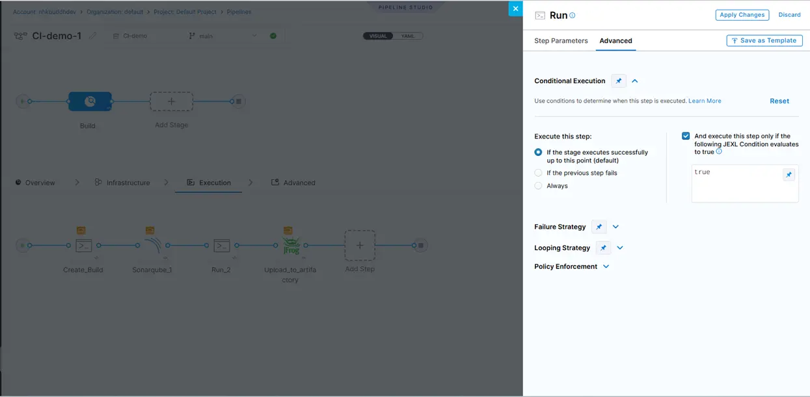Select the Run_2 step icon
The height and width of the screenshot is (397, 810).
[222, 246]
